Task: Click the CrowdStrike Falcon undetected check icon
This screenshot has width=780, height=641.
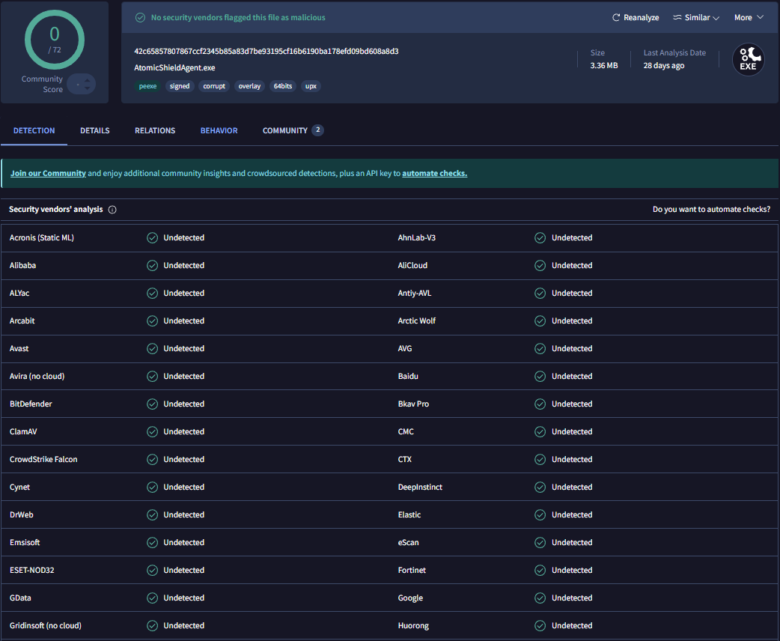Action: 152,459
